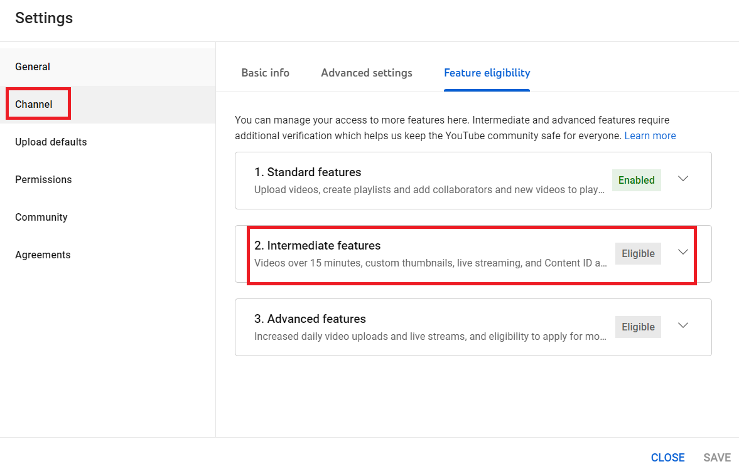The image size is (739, 469).
Task: Open the Advanced settings tab
Action: [366, 73]
